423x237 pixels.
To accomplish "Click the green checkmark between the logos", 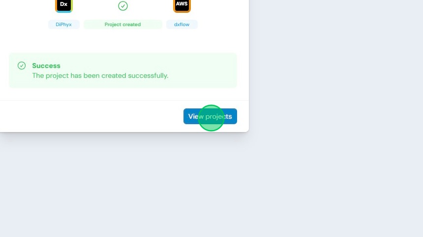I will [123, 6].
